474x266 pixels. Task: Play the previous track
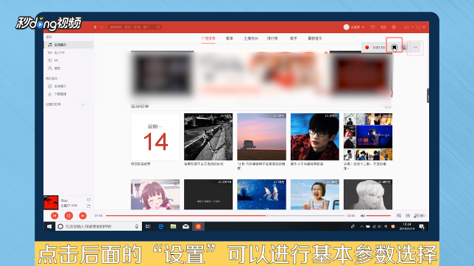(54, 215)
